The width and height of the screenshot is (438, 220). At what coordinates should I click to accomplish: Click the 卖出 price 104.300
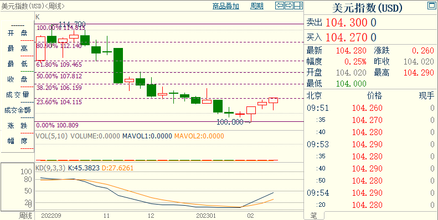click(347, 23)
